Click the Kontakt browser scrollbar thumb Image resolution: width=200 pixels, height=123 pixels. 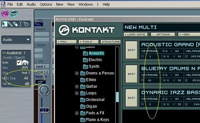coord(117,97)
